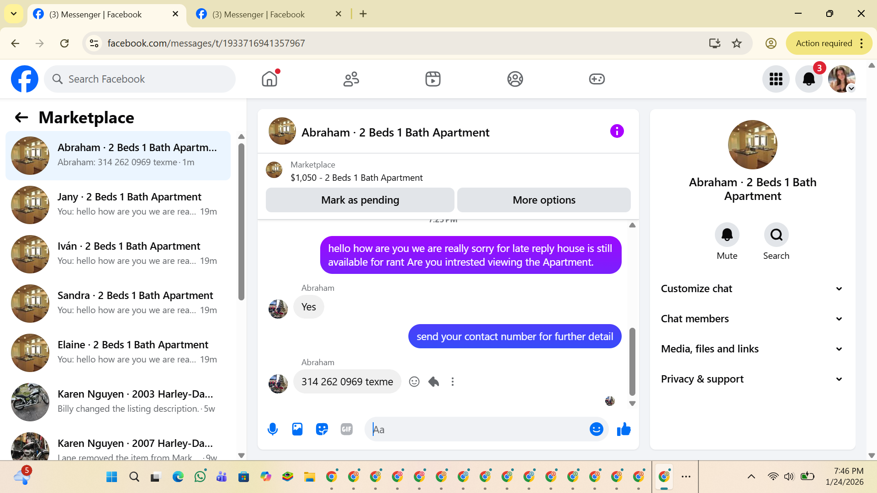Open emoji picker in message box
The height and width of the screenshot is (493, 877).
tap(596, 429)
